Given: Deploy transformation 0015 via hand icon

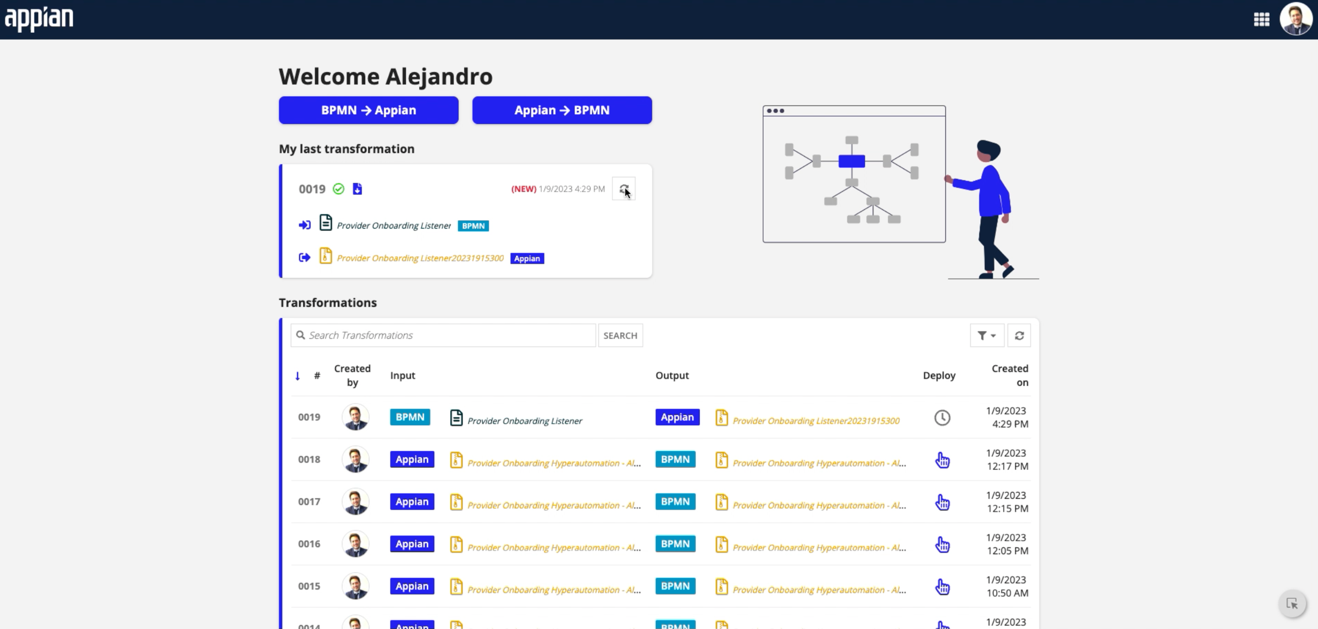Looking at the screenshot, I should pyautogui.click(x=942, y=586).
